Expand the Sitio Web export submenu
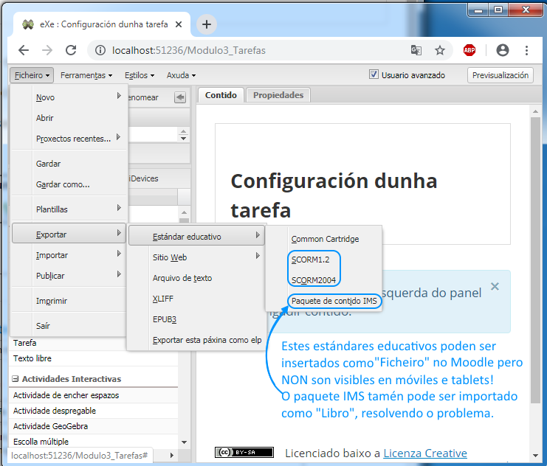 point(196,257)
